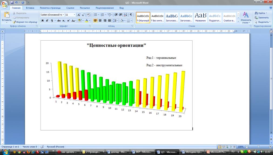Toggle show paragraph marks (¶)
This screenshot has width=273, height=155.
pos(131,15)
